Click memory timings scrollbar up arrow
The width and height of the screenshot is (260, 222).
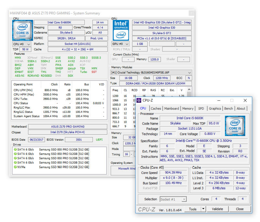tap(189, 89)
